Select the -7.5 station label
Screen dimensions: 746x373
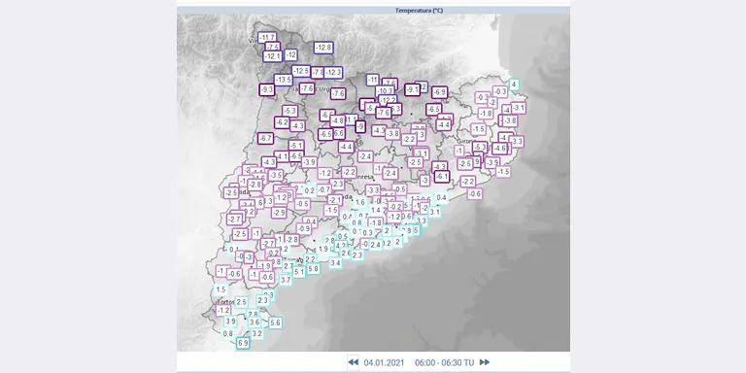coord(273,47)
